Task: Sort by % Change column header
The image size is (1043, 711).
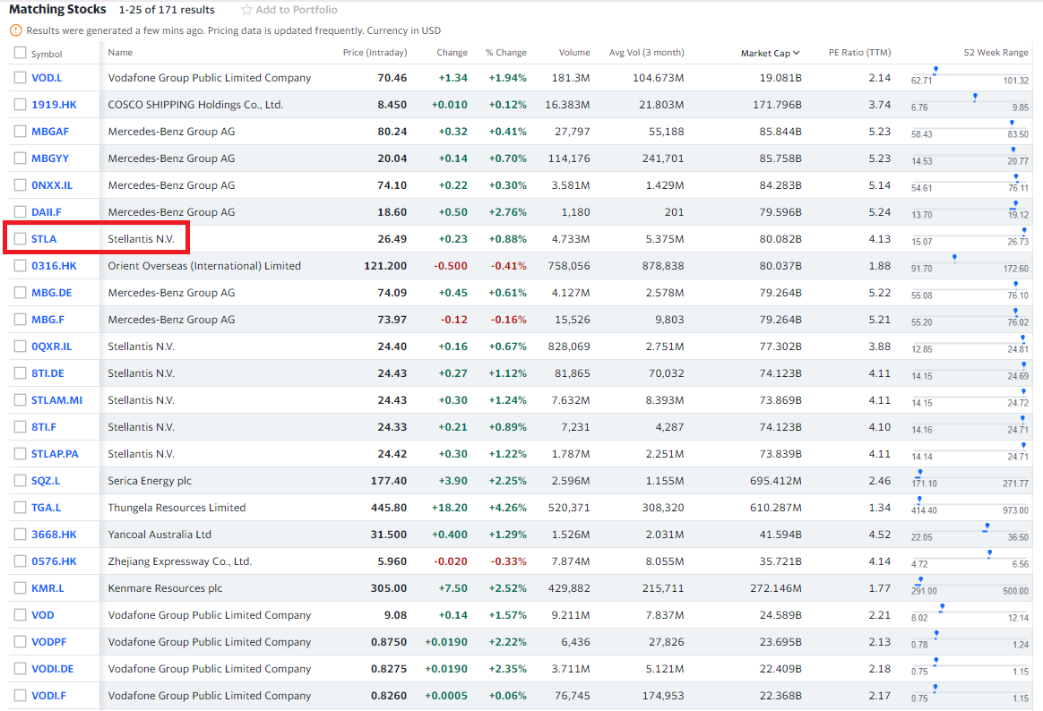Action: click(505, 53)
